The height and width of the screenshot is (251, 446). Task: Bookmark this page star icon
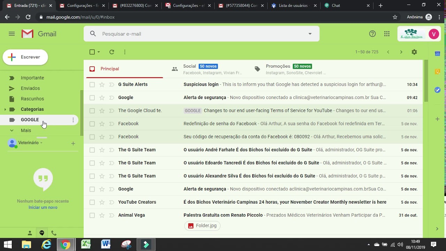395,17
